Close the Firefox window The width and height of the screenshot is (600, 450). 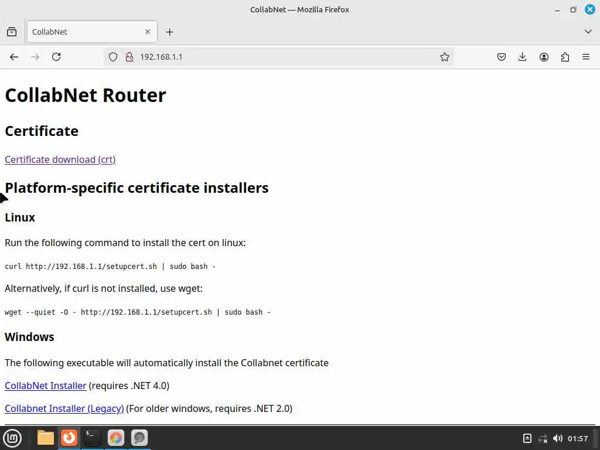click(x=590, y=9)
